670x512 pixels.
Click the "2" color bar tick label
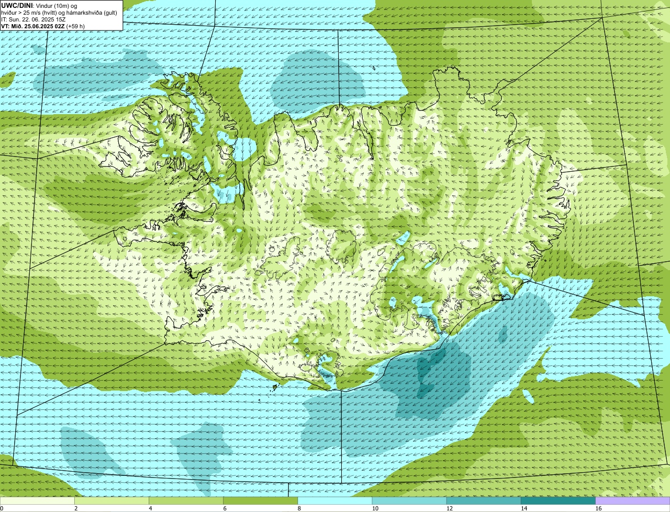pos(76,508)
